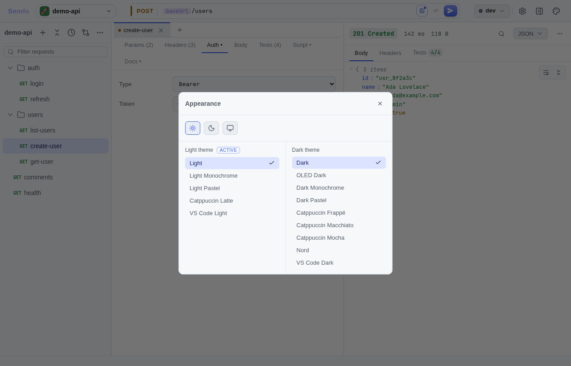Close the create-user tab
Image resolution: width=571 pixels, height=366 pixels.
[161, 30]
